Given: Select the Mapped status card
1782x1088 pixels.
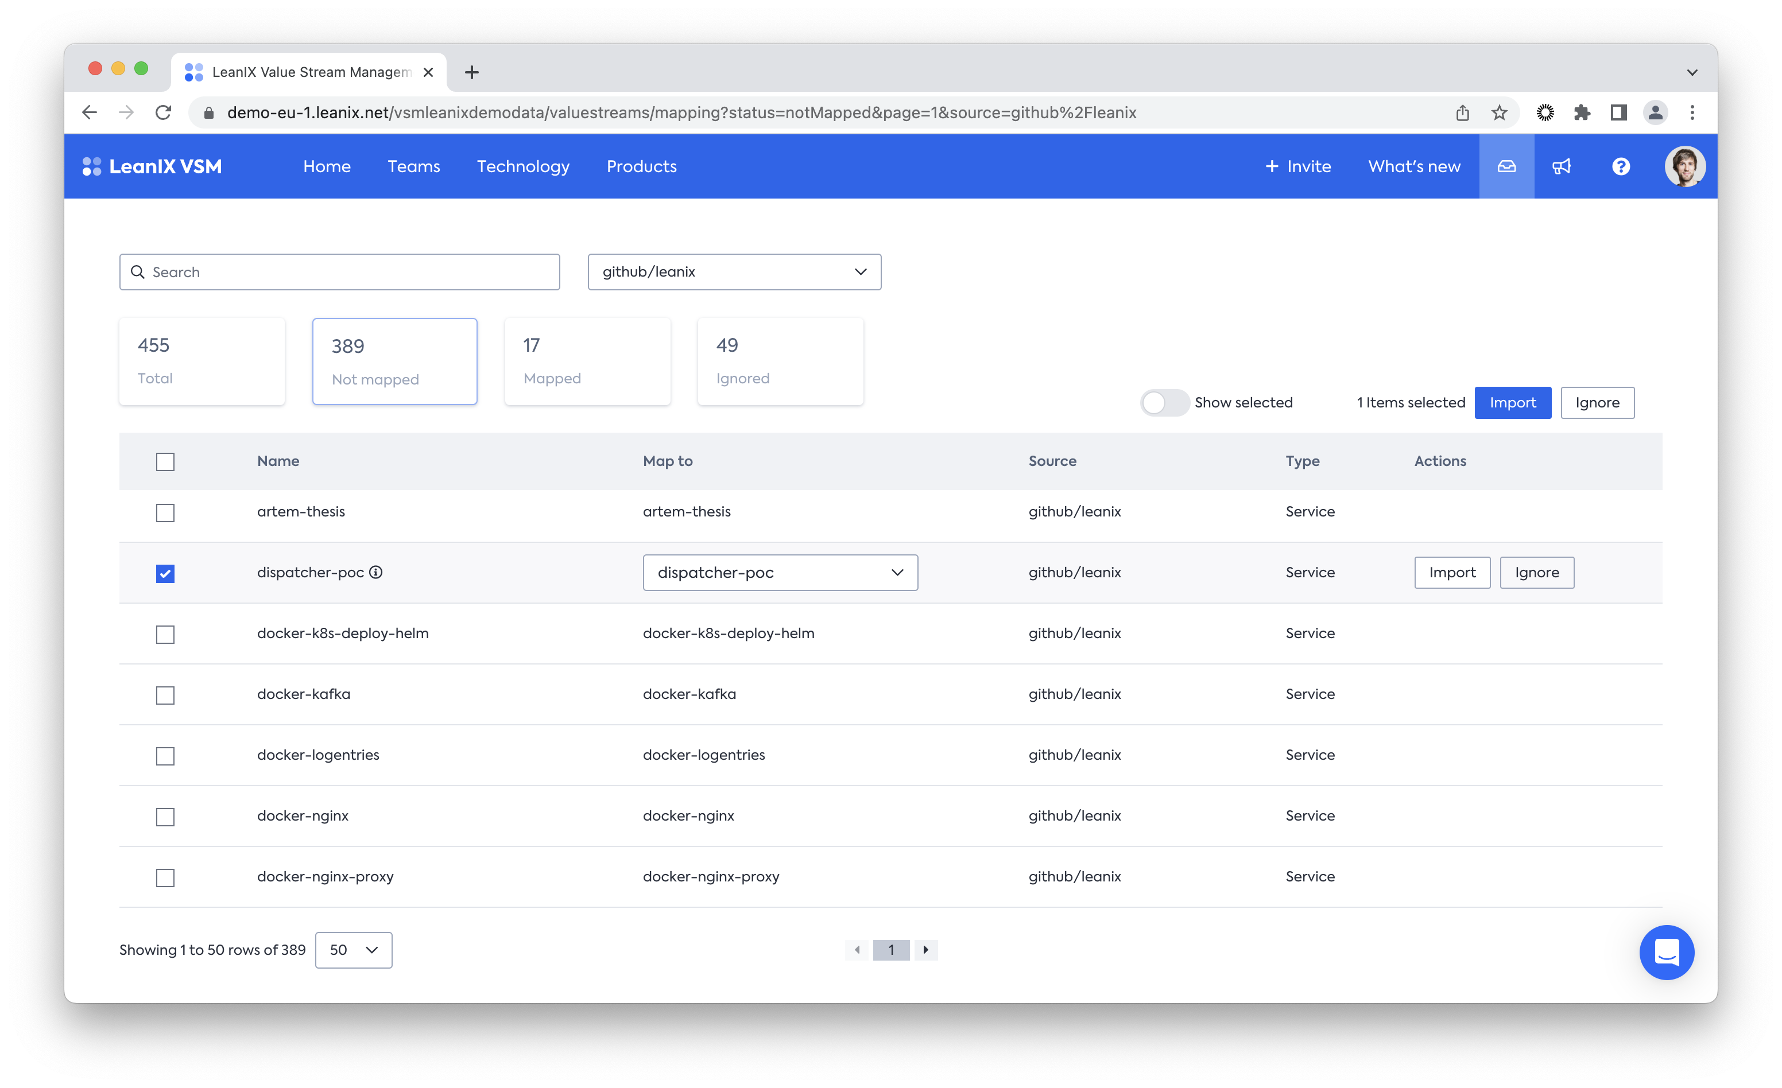Looking at the screenshot, I should pos(587,361).
